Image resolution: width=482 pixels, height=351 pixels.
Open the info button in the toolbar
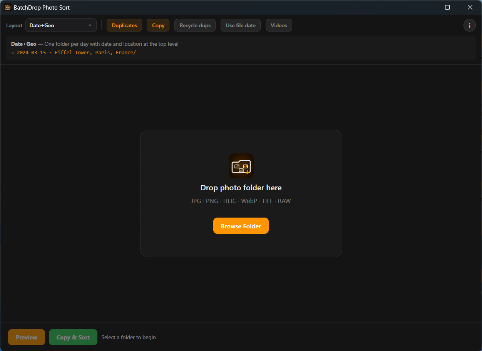(469, 25)
